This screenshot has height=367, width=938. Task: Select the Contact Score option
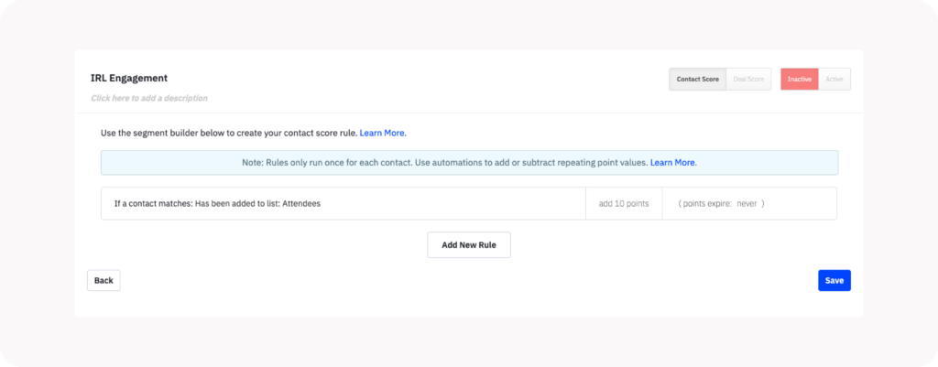coord(697,79)
